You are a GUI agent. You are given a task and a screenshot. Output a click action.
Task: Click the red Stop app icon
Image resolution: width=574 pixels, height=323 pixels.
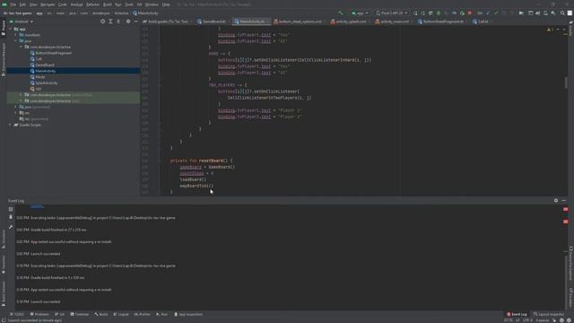click(x=470, y=13)
